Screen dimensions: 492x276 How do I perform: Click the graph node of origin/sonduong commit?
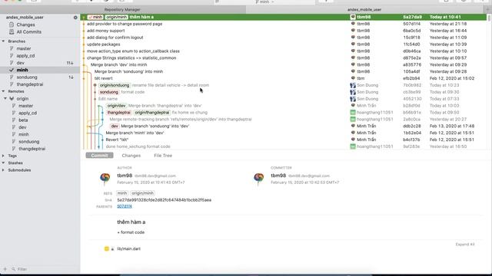pyautogui.click(x=95, y=85)
